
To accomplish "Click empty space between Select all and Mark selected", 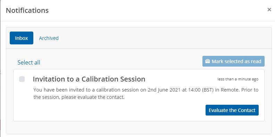I will 121,62.
